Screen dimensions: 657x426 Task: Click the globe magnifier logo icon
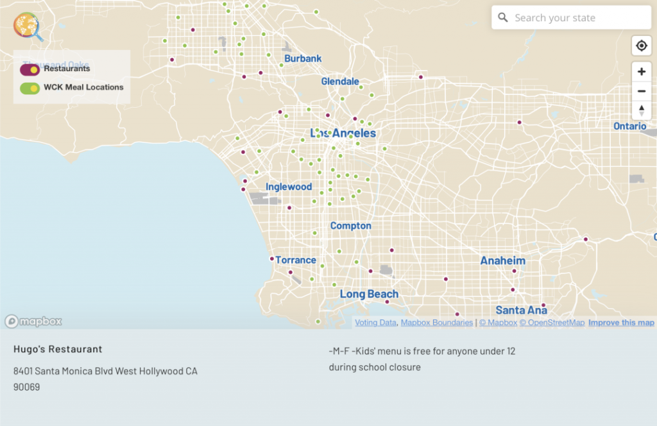tap(28, 26)
